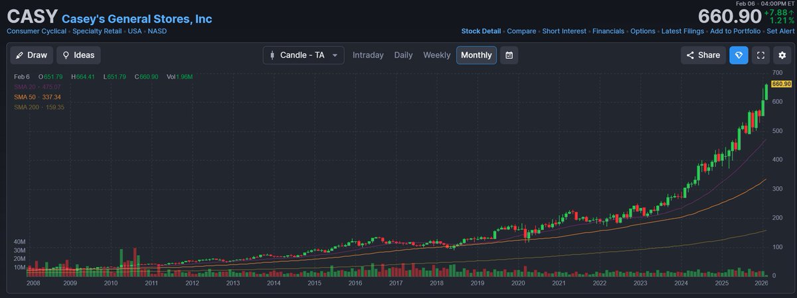This screenshot has height=298, width=797.
Task: Toggle fullscreen chart mode
Action: click(x=761, y=55)
